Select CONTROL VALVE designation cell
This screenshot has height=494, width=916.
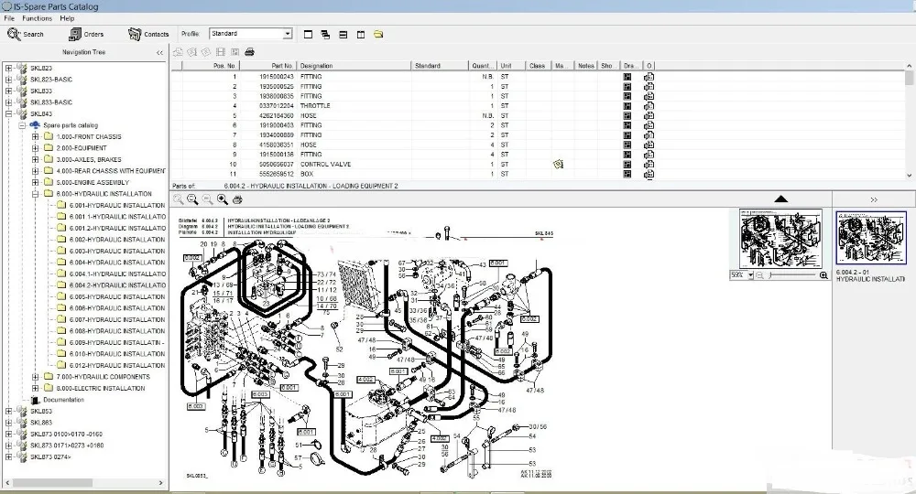325,164
